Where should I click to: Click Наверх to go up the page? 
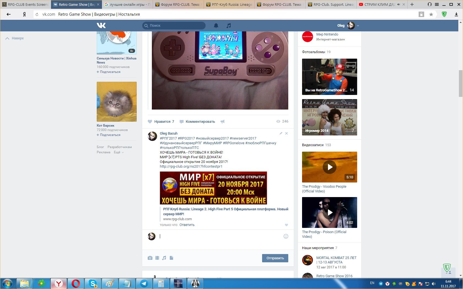click(x=15, y=38)
